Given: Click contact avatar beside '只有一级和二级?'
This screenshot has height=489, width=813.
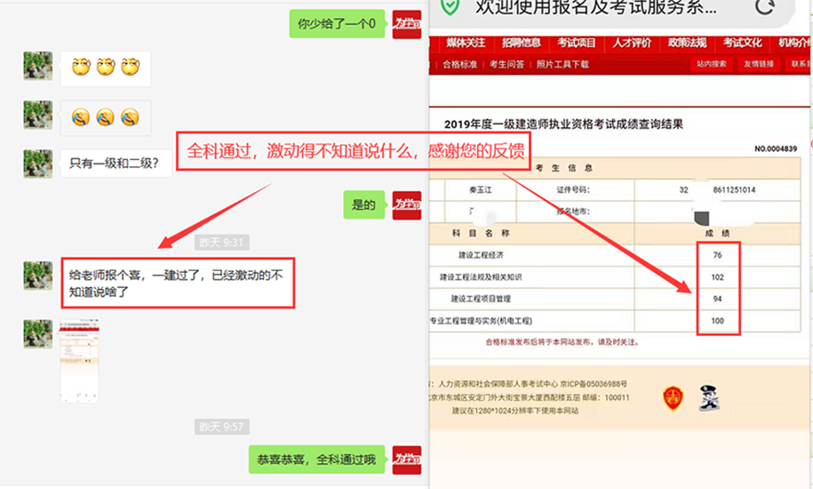Looking at the screenshot, I should [38, 164].
